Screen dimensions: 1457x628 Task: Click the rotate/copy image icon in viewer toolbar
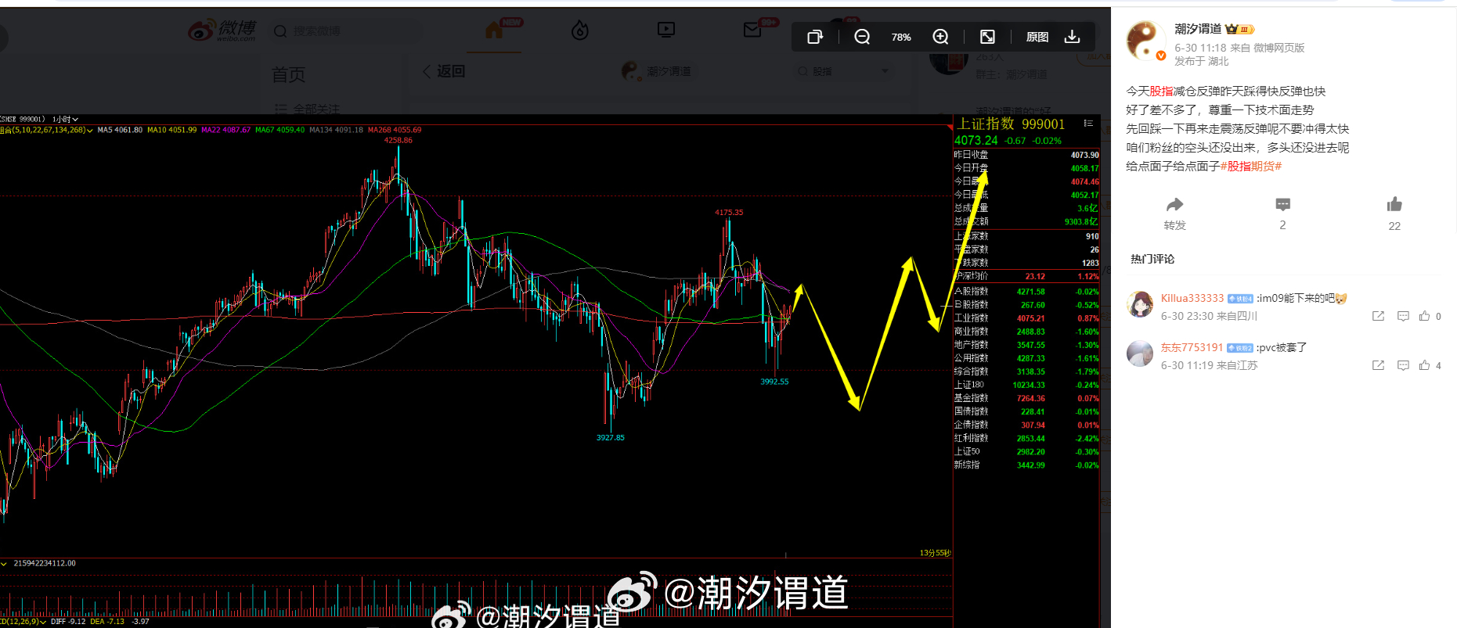pos(815,37)
